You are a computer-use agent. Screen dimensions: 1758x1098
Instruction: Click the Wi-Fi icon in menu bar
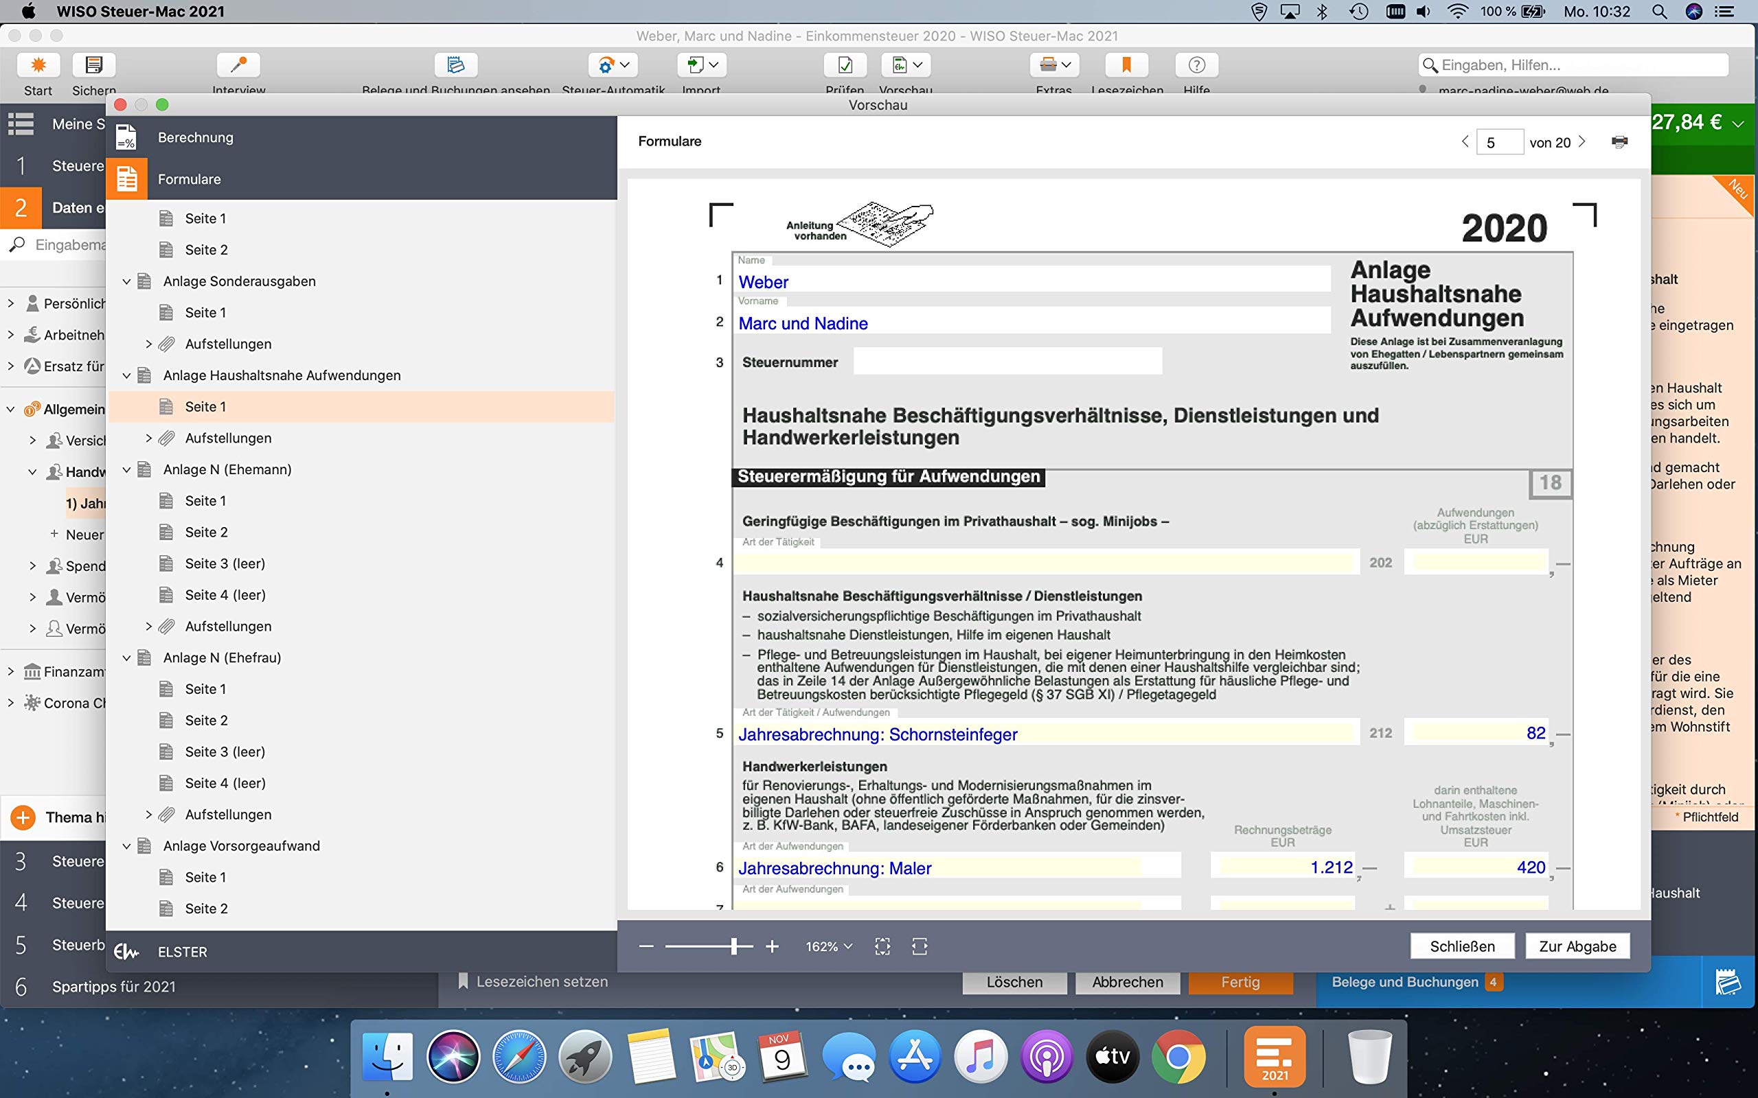[1457, 12]
